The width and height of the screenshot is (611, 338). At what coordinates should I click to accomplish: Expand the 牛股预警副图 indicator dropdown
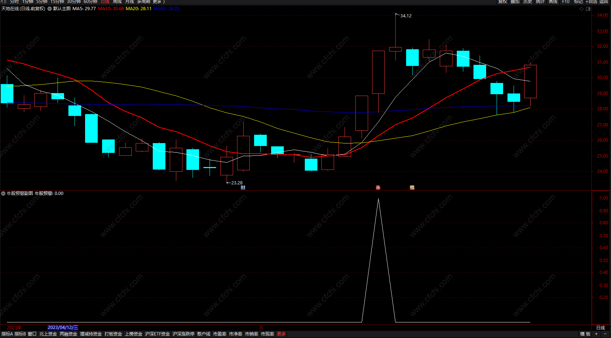3,193
